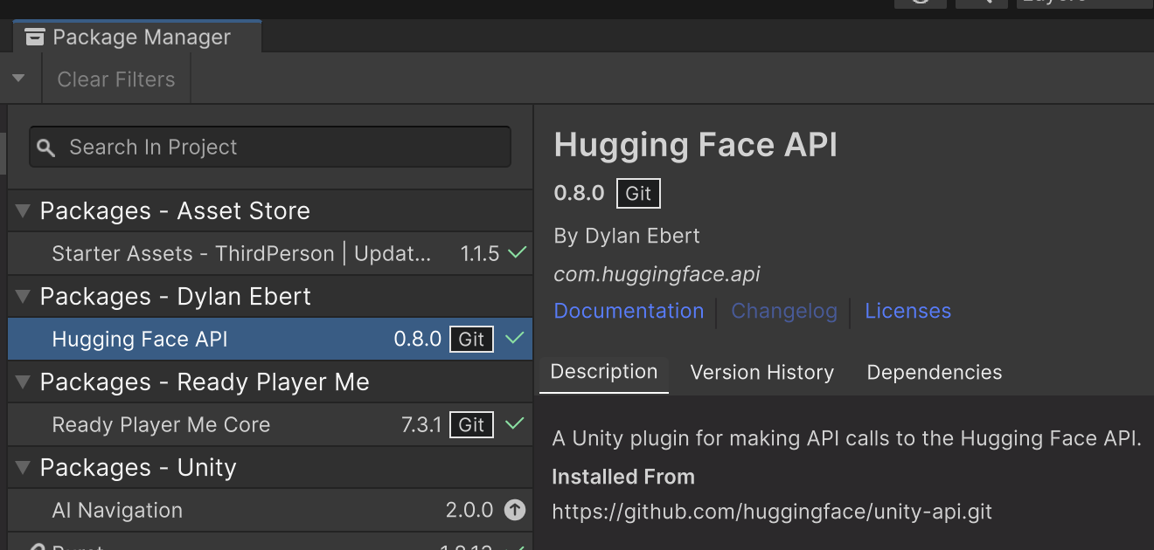Image resolution: width=1154 pixels, height=550 pixels.
Task: Click the Clear Filters button
Action: tap(116, 79)
